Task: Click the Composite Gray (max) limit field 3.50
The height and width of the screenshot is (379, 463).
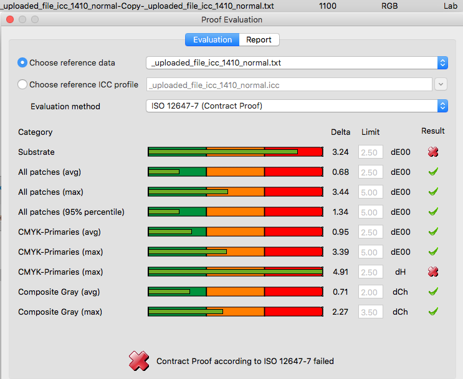Action: [x=371, y=312]
